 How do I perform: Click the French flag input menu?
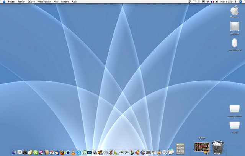[x=212, y=2]
